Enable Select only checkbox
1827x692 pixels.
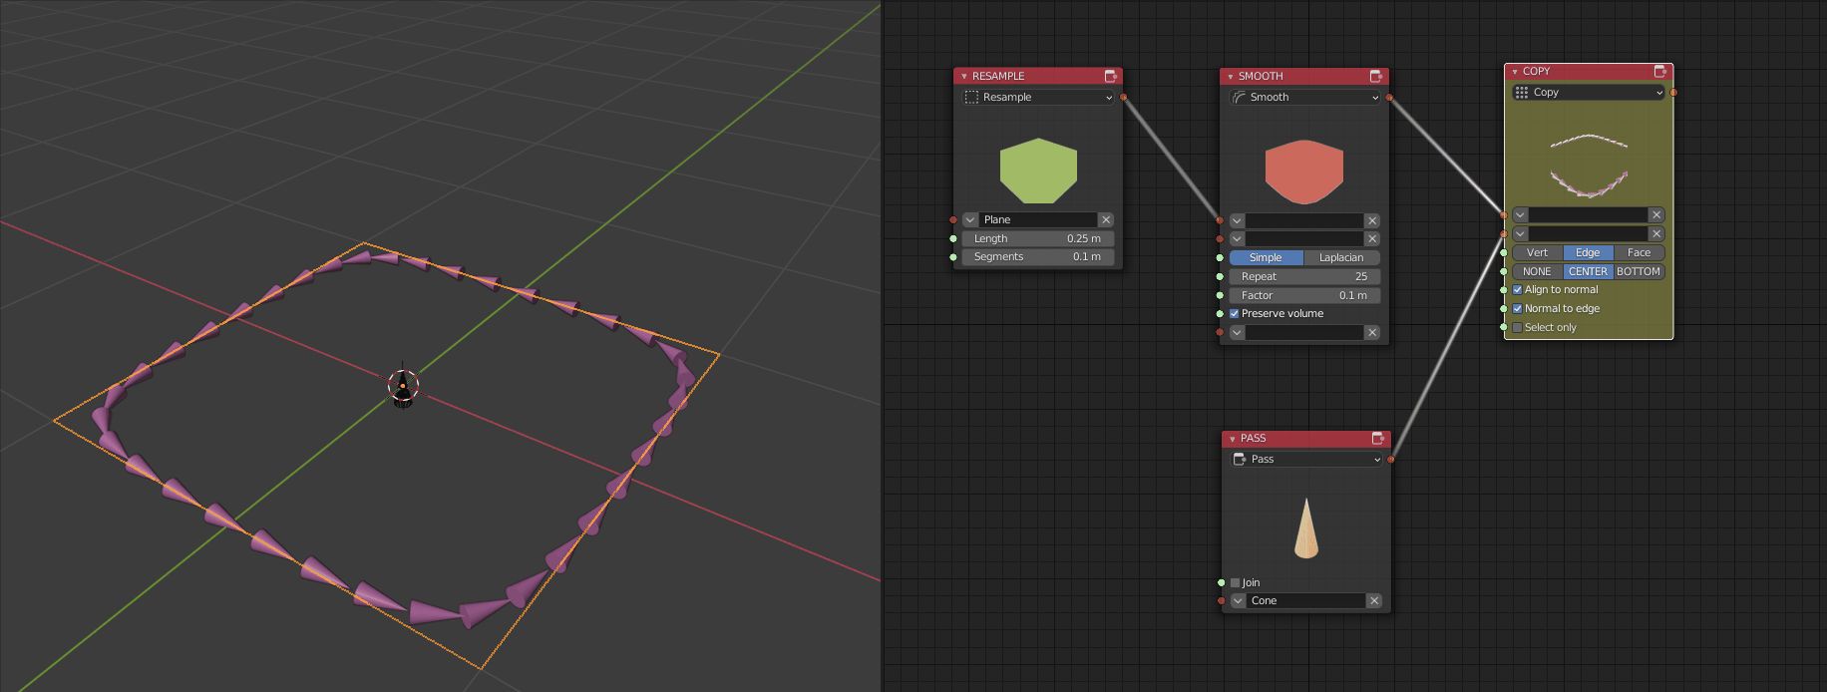(x=1518, y=327)
